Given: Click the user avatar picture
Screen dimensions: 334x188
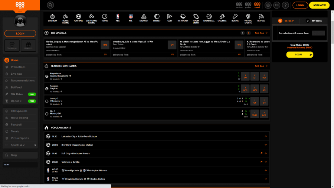Looking at the screenshot, I should pyautogui.click(x=20, y=21).
